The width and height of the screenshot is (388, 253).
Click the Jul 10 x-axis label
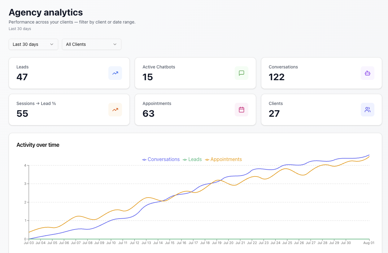111,243
